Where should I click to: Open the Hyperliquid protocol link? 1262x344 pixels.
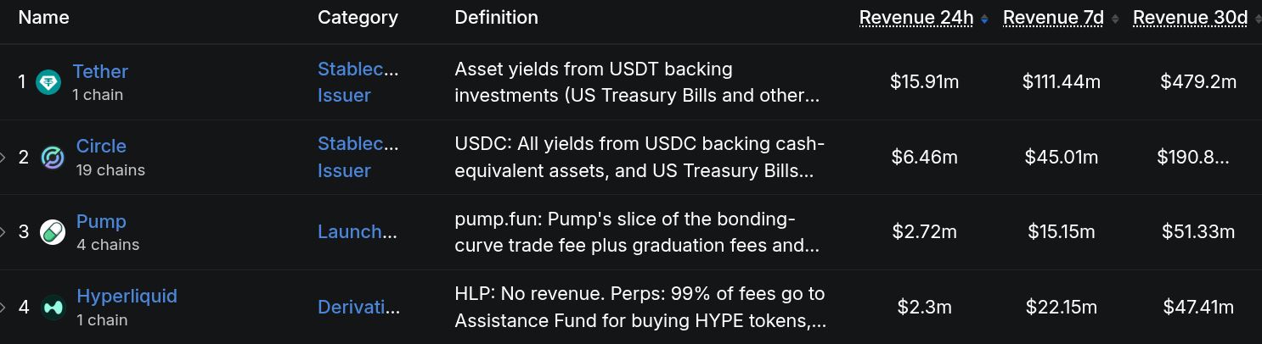(127, 296)
